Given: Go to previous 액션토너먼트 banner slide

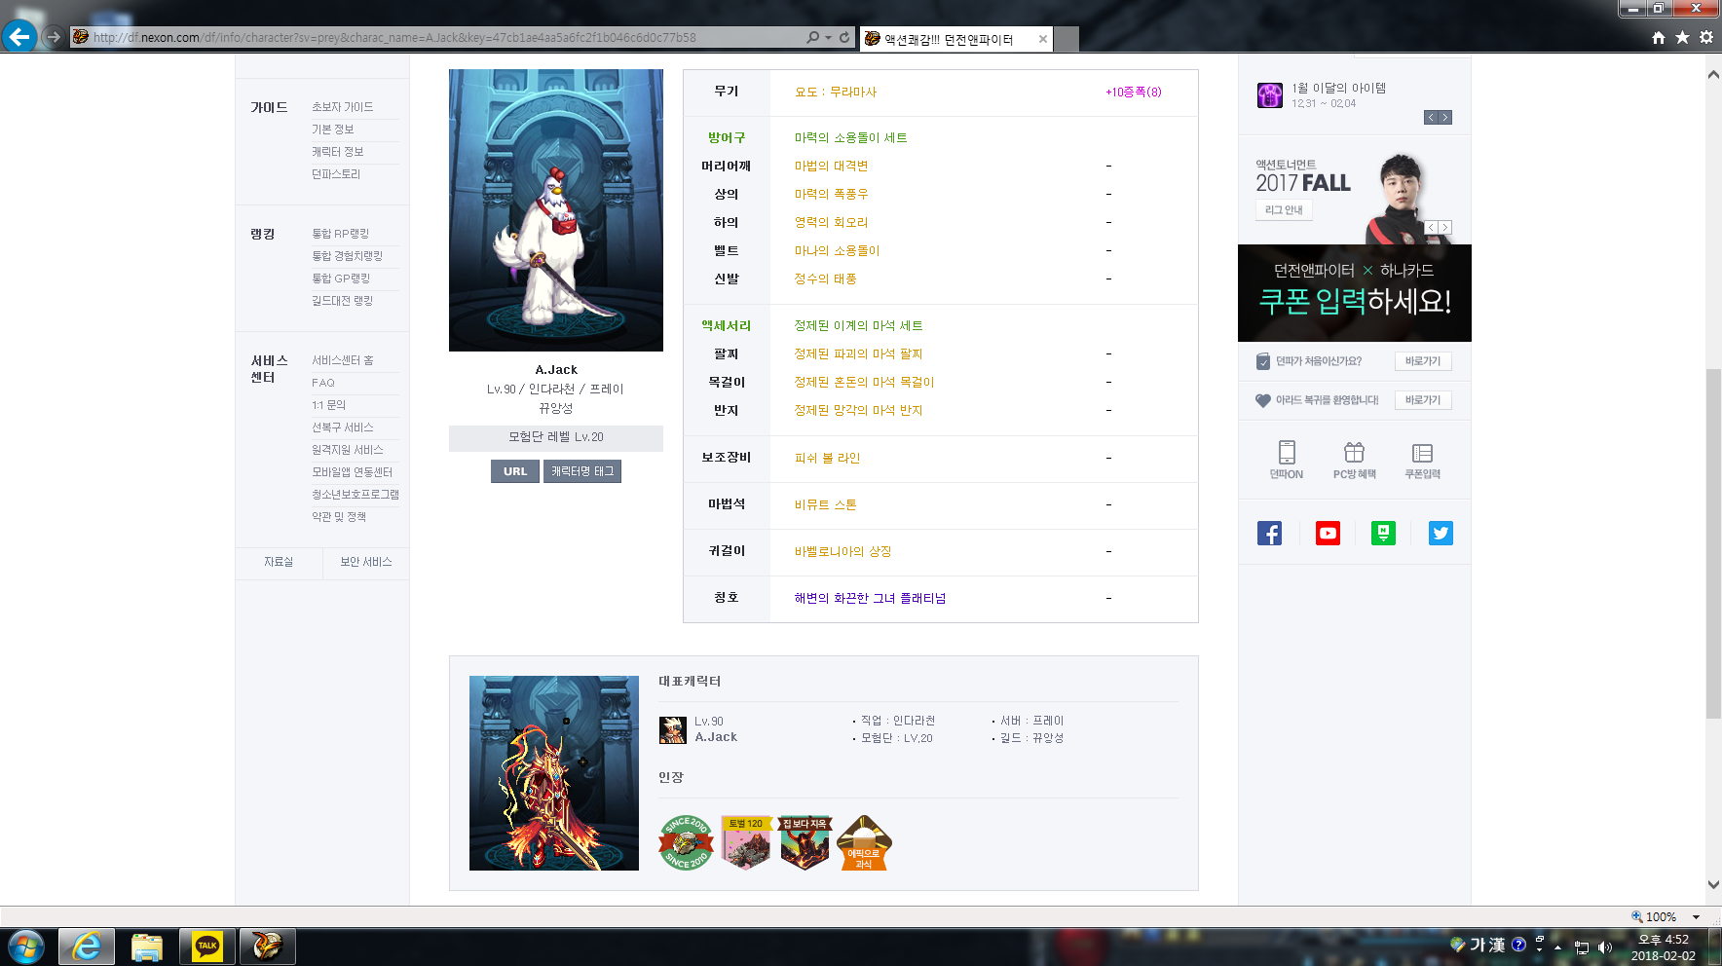Looking at the screenshot, I should pyautogui.click(x=1431, y=227).
